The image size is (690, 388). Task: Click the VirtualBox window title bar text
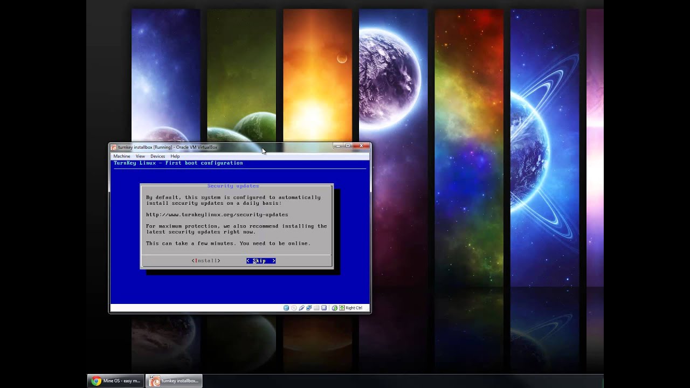point(168,147)
